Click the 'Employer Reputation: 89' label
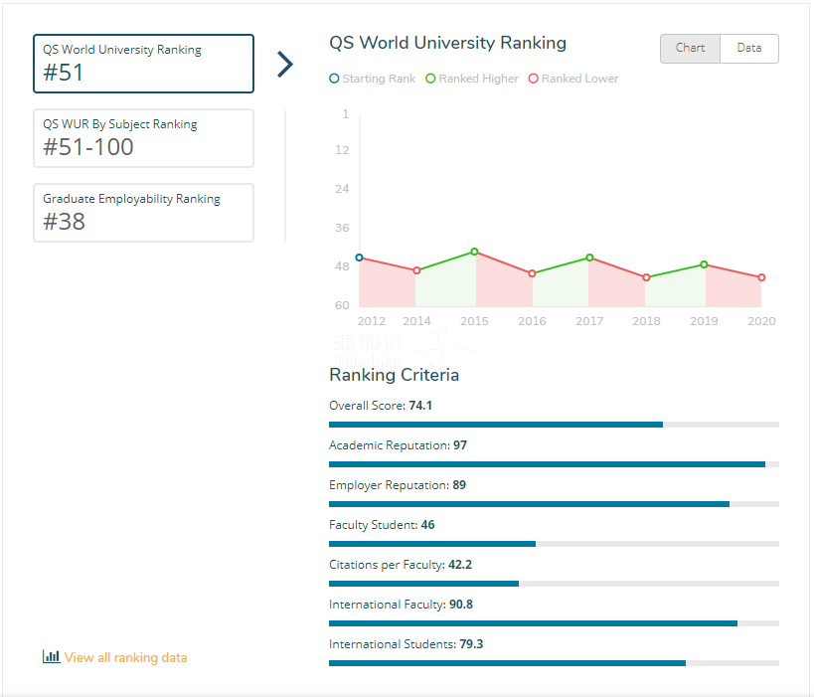Image resolution: width=814 pixels, height=697 pixels. pyautogui.click(x=398, y=485)
